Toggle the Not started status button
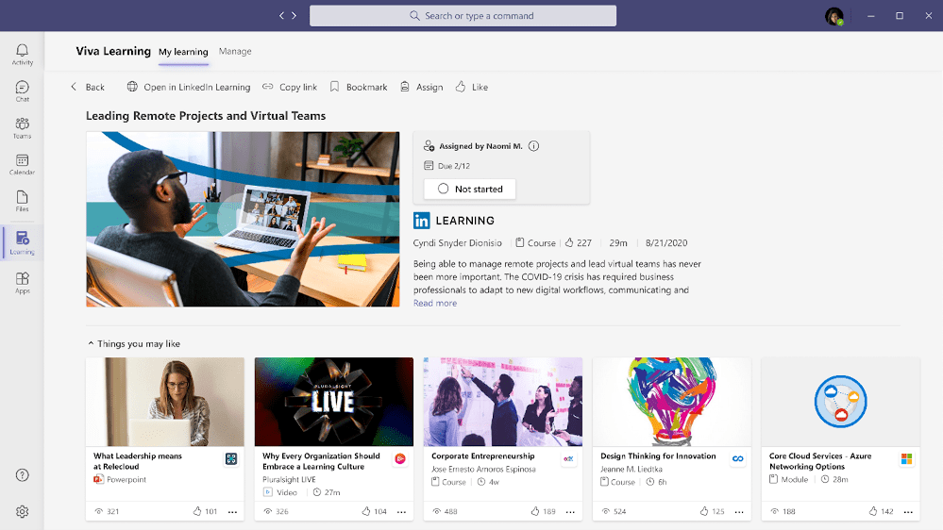This screenshot has width=943, height=530. click(x=469, y=189)
